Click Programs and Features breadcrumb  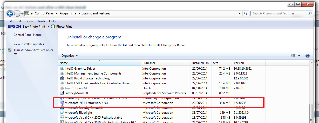[94, 13]
